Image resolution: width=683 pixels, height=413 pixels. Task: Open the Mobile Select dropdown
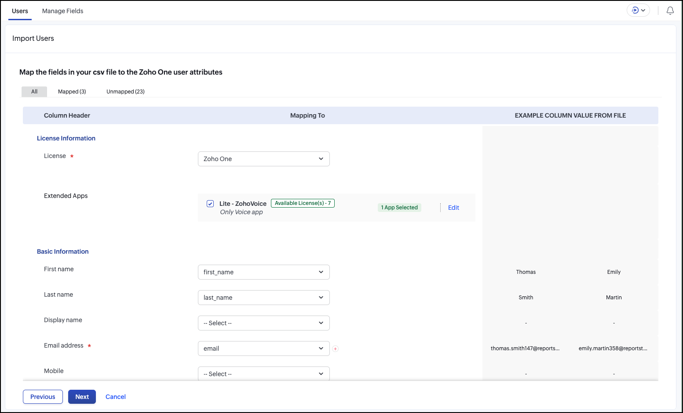264,373
